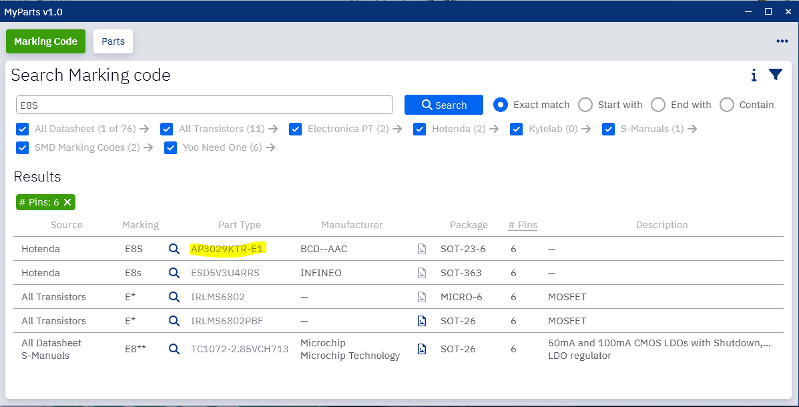Open the arrow link next to All Datasheet
Viewport: 799px width, 407px height.
tap(145, 129)
